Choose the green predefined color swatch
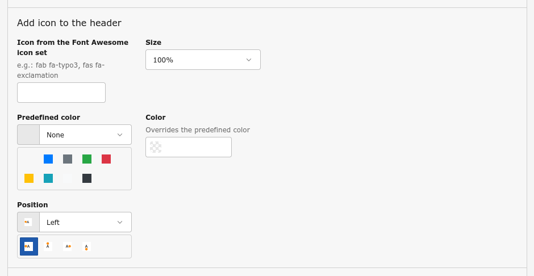534x276 pixels. click(87, 159)
